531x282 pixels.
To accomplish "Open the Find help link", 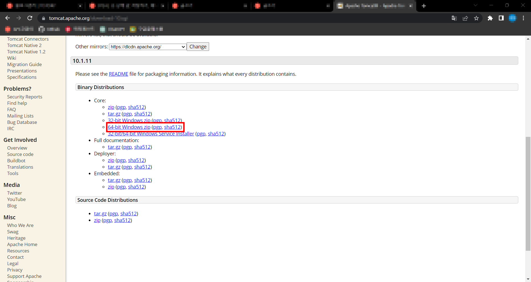I will 17,103.
